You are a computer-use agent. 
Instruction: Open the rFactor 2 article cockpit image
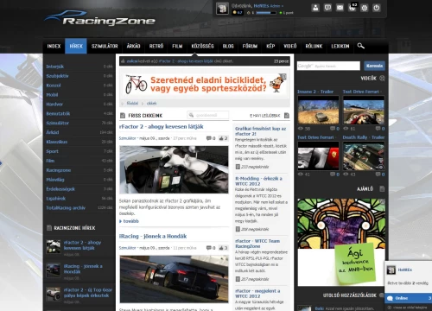pyautogui.click(x=174, y=169)
